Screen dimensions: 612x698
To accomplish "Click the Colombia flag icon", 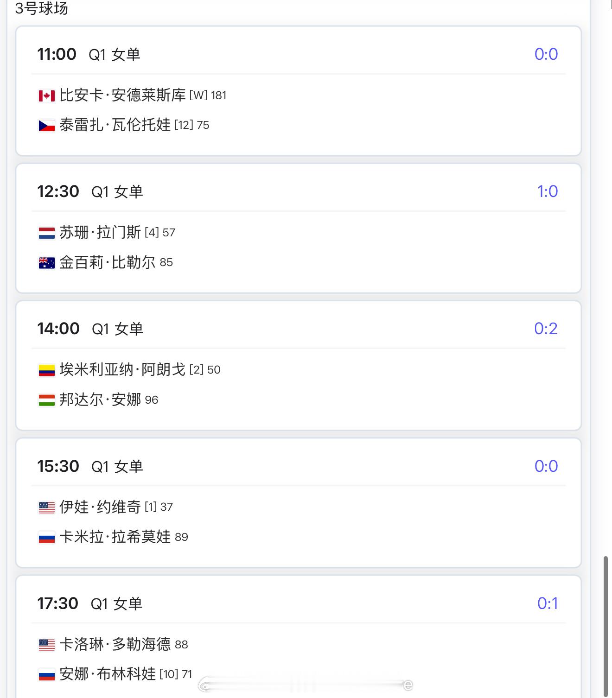I will tap(46, 370).
